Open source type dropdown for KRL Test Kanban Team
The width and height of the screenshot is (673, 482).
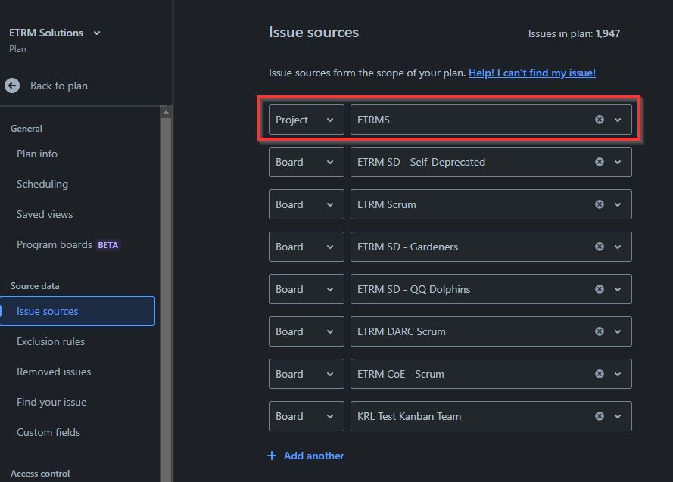pos(307,416)
